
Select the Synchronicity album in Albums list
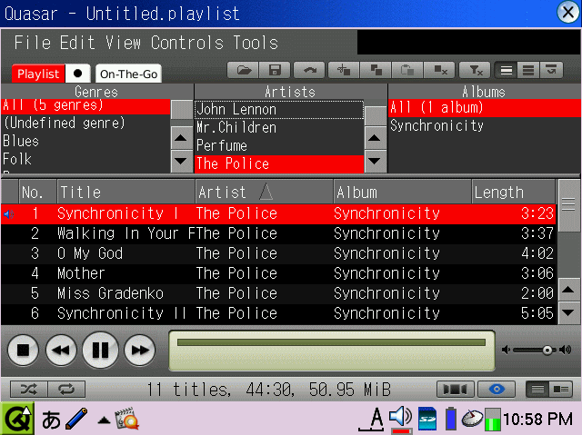click(x=484, y=125)
